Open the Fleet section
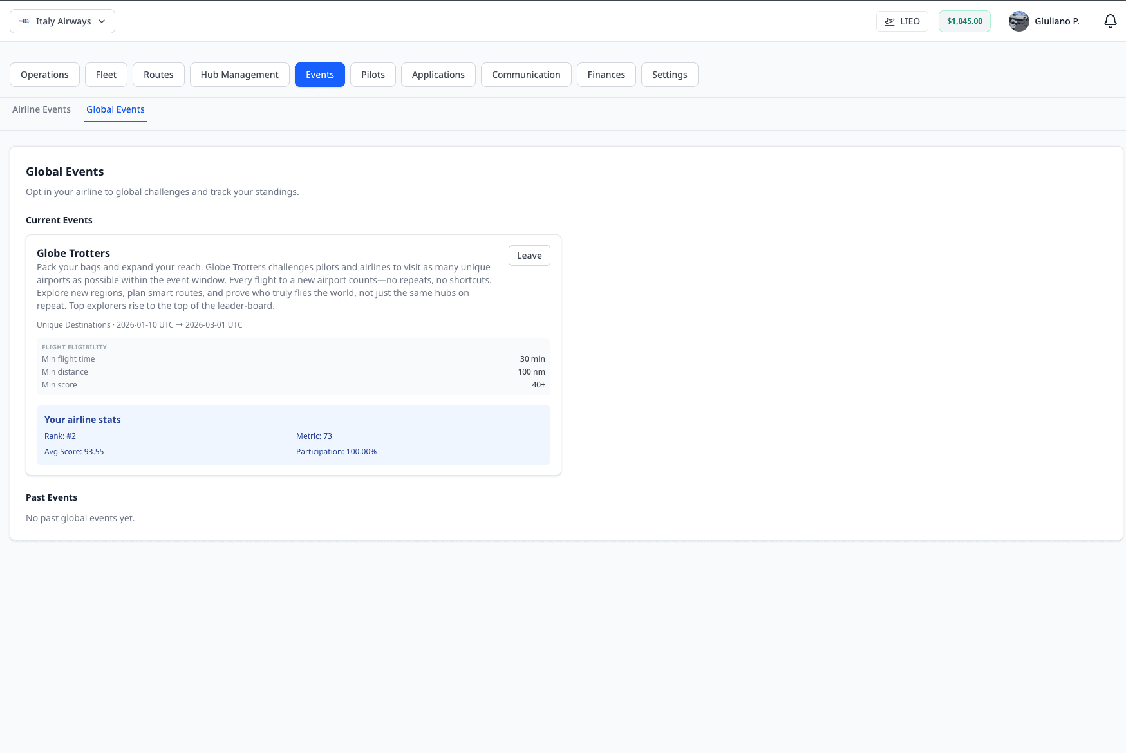 click(x=106, y=74)
